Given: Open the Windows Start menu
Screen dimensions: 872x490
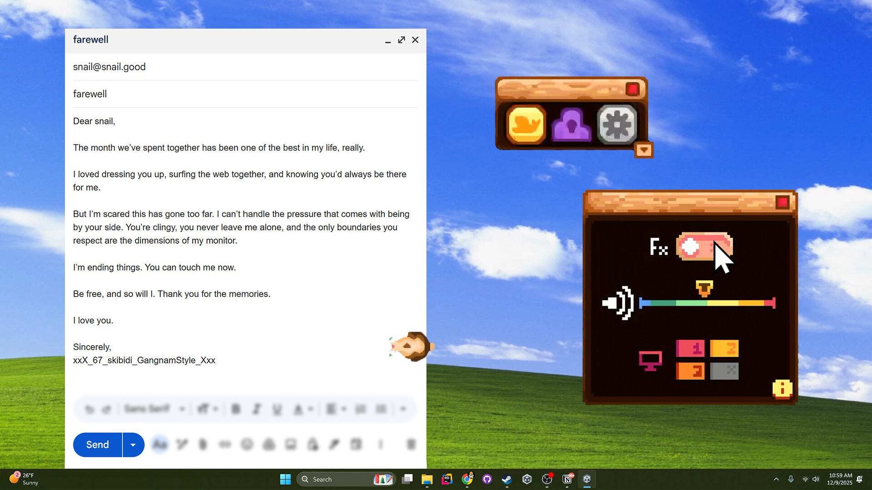Looking at the screenshot, I should click(285, 479).
